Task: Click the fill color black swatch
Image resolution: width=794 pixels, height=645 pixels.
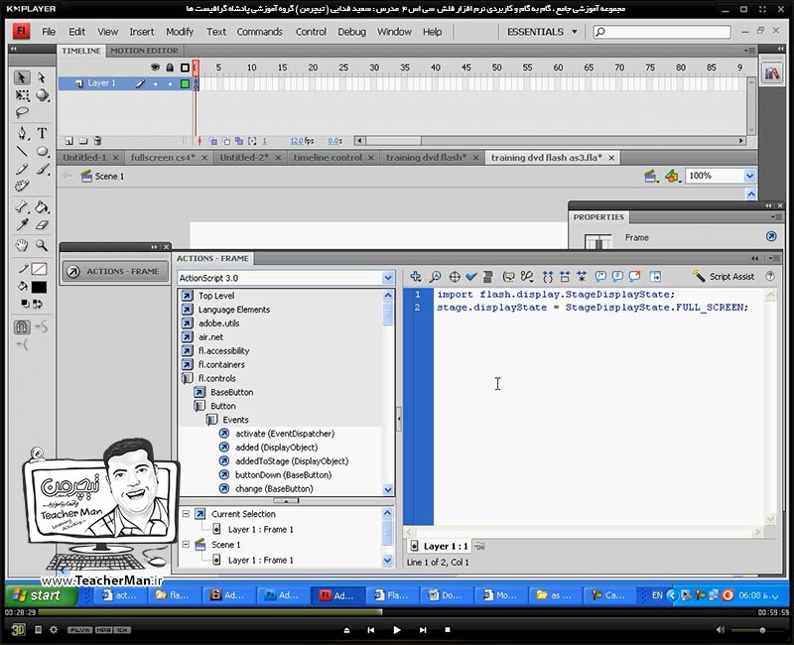Action: coord(39,287)
